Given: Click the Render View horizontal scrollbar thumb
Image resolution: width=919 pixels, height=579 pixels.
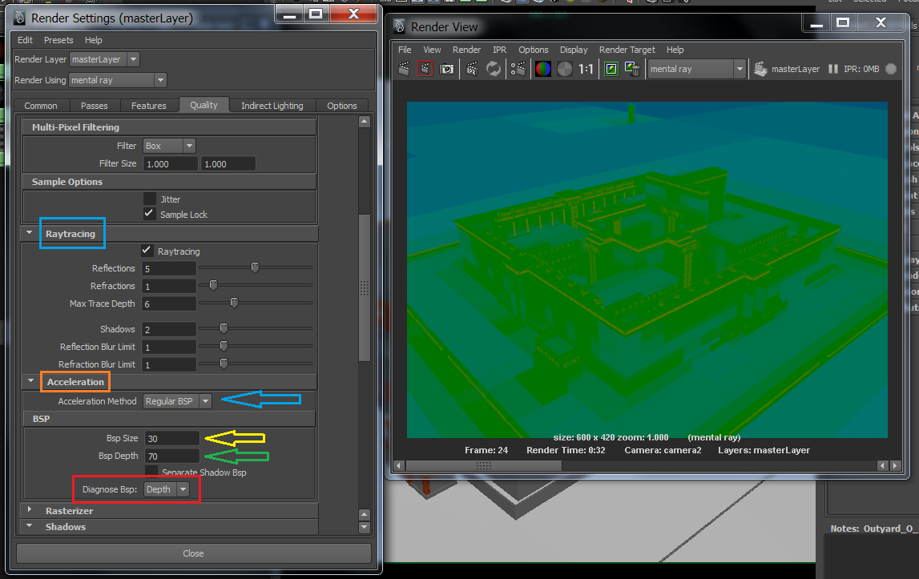Looking at the screenshot, I should pos(483,465).
